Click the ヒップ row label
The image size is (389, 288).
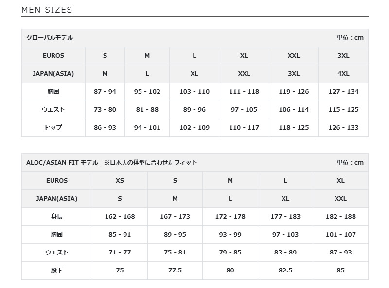[53, 128]
